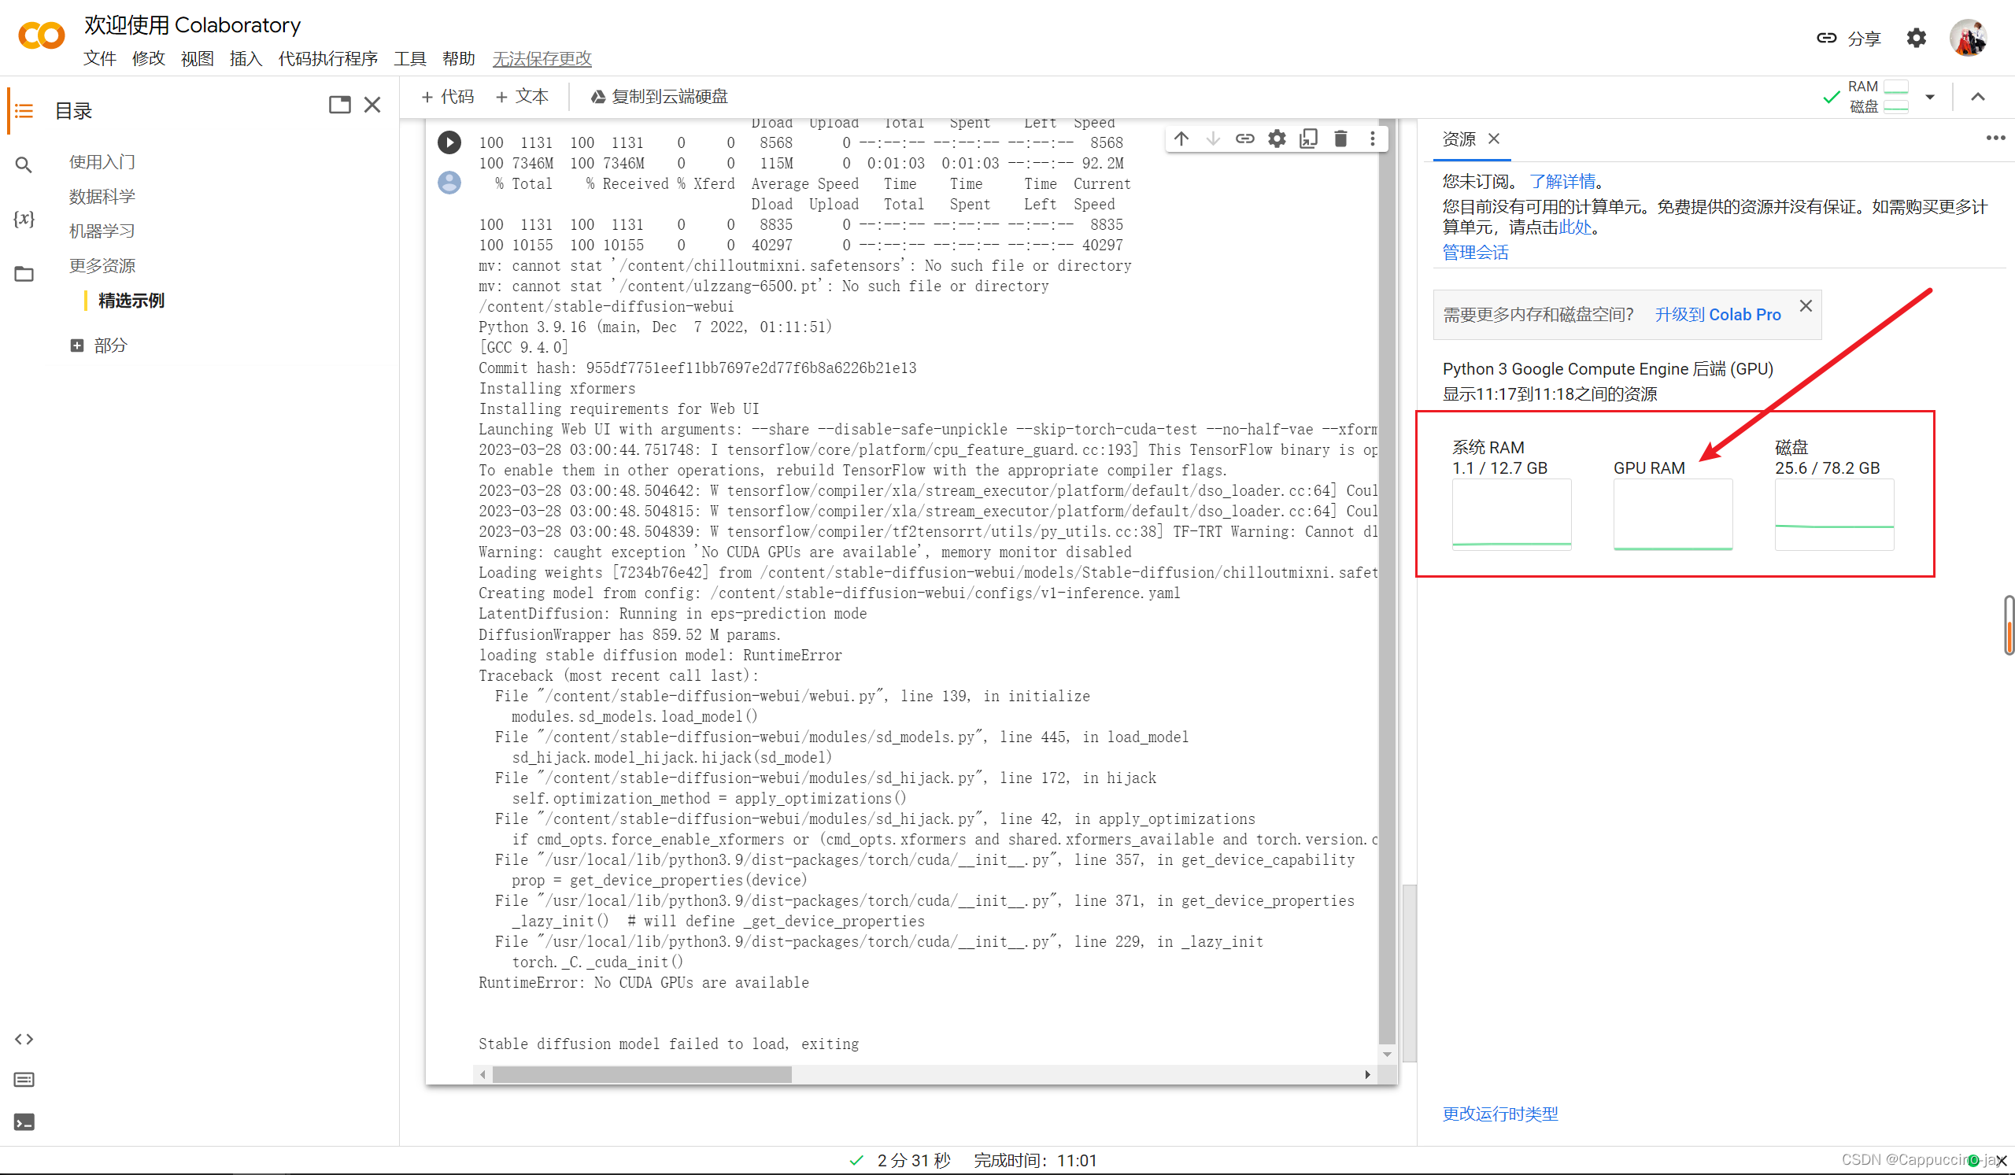The height and width of the screenshot is (1175, 2015).
Task: Open the files folder sidebar icon
Action: 24,274
